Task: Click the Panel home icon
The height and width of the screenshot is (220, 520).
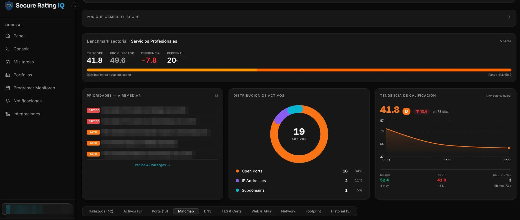Action: (x=8, y=36)
